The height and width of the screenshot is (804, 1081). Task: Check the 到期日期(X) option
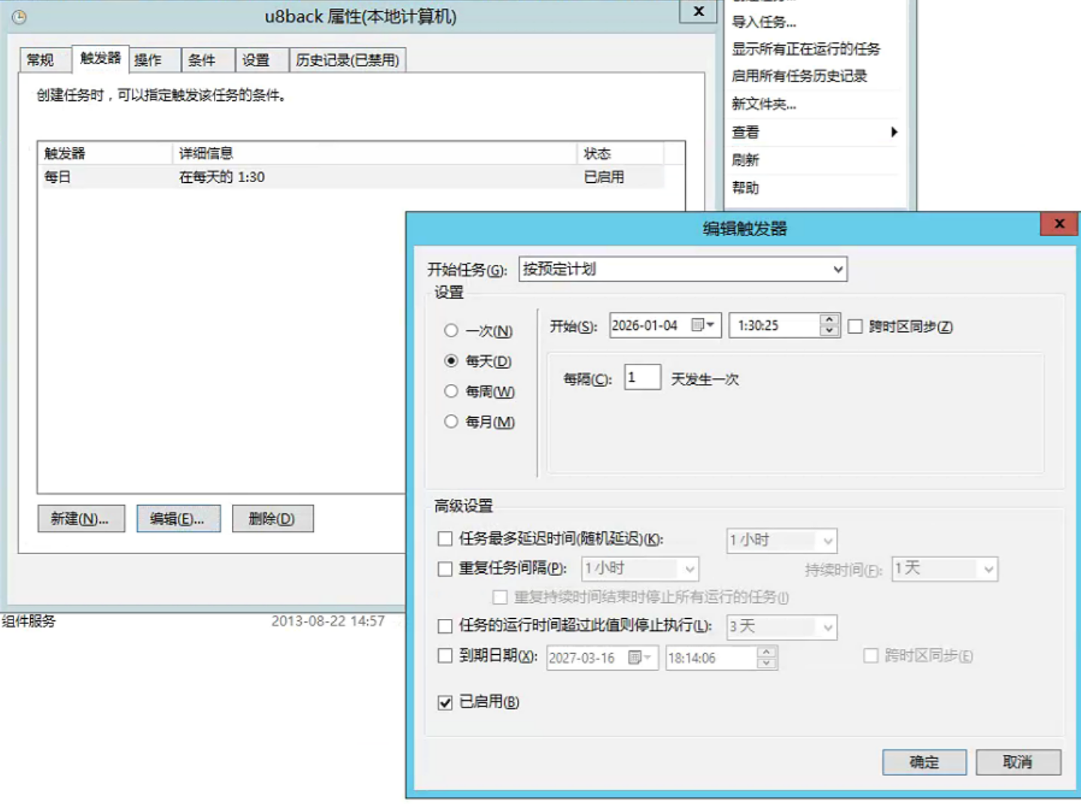pos(445,656)
